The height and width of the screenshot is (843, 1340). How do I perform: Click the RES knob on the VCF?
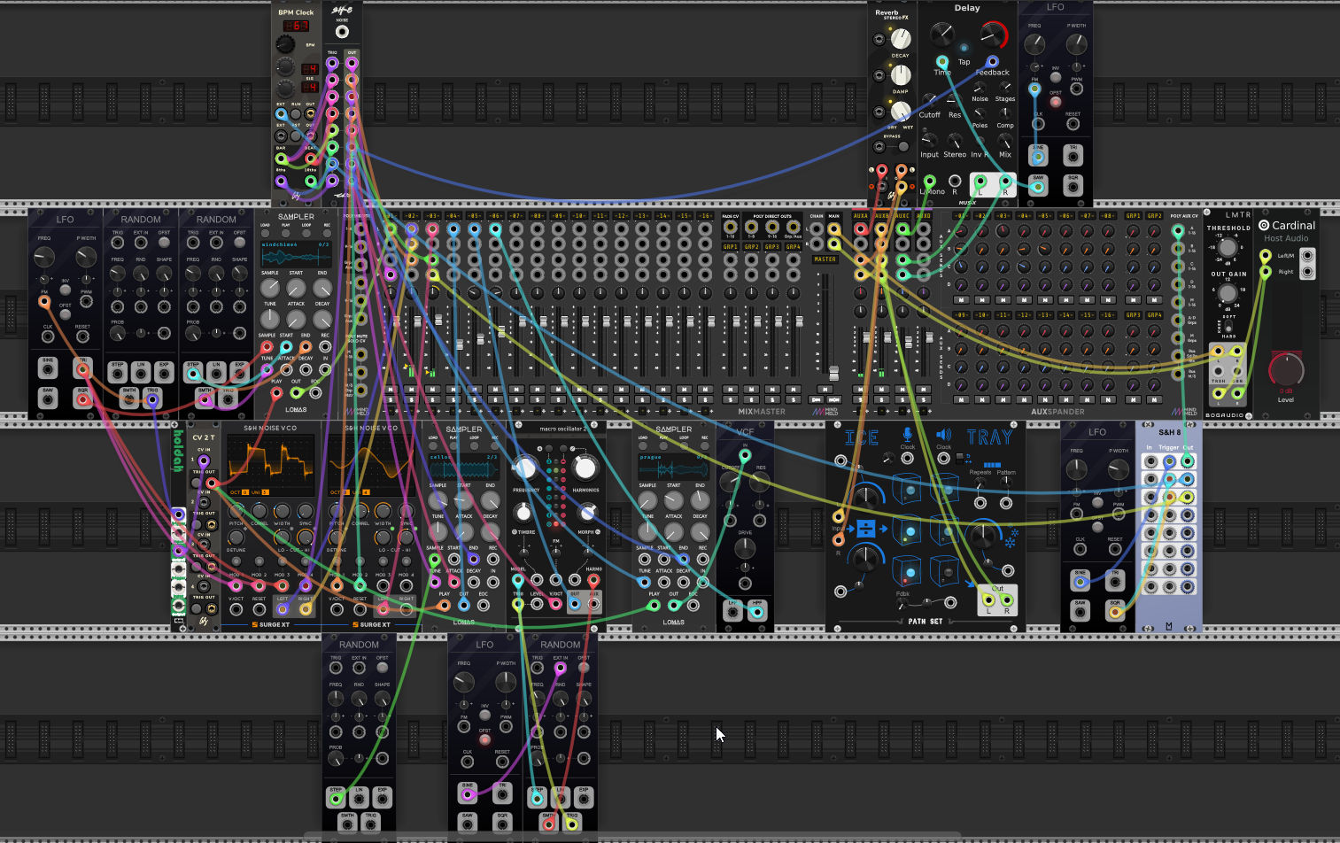coord(760,482)
